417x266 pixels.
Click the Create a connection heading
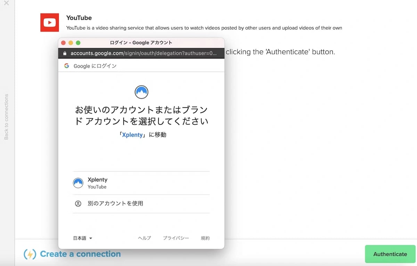click(x=80, y=254)
